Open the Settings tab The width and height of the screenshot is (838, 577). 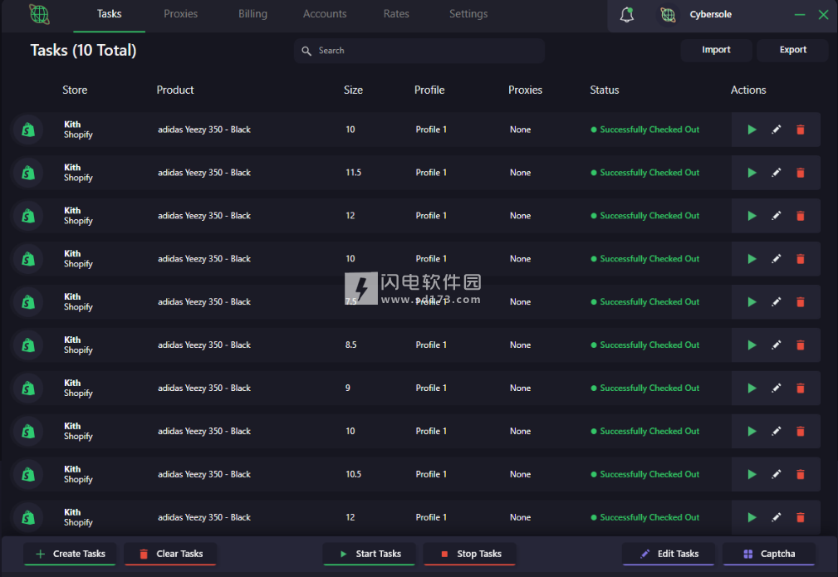[x=468, y=14]
